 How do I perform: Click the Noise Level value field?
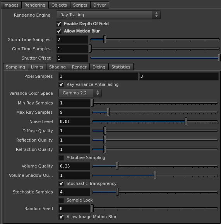[74, 121]
